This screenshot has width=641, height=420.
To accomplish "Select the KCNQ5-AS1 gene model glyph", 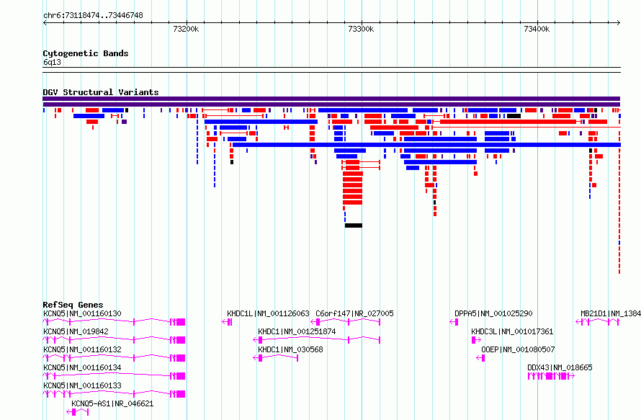I will [78, 412].
